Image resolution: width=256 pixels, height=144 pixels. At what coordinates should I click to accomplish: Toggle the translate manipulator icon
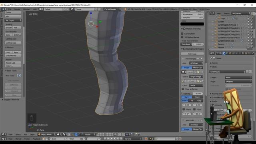pos(76,134)
